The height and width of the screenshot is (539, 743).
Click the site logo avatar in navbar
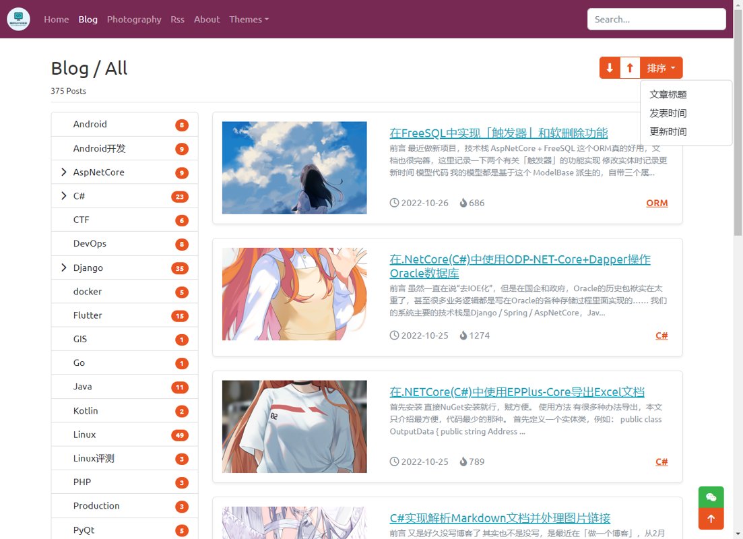18,20
